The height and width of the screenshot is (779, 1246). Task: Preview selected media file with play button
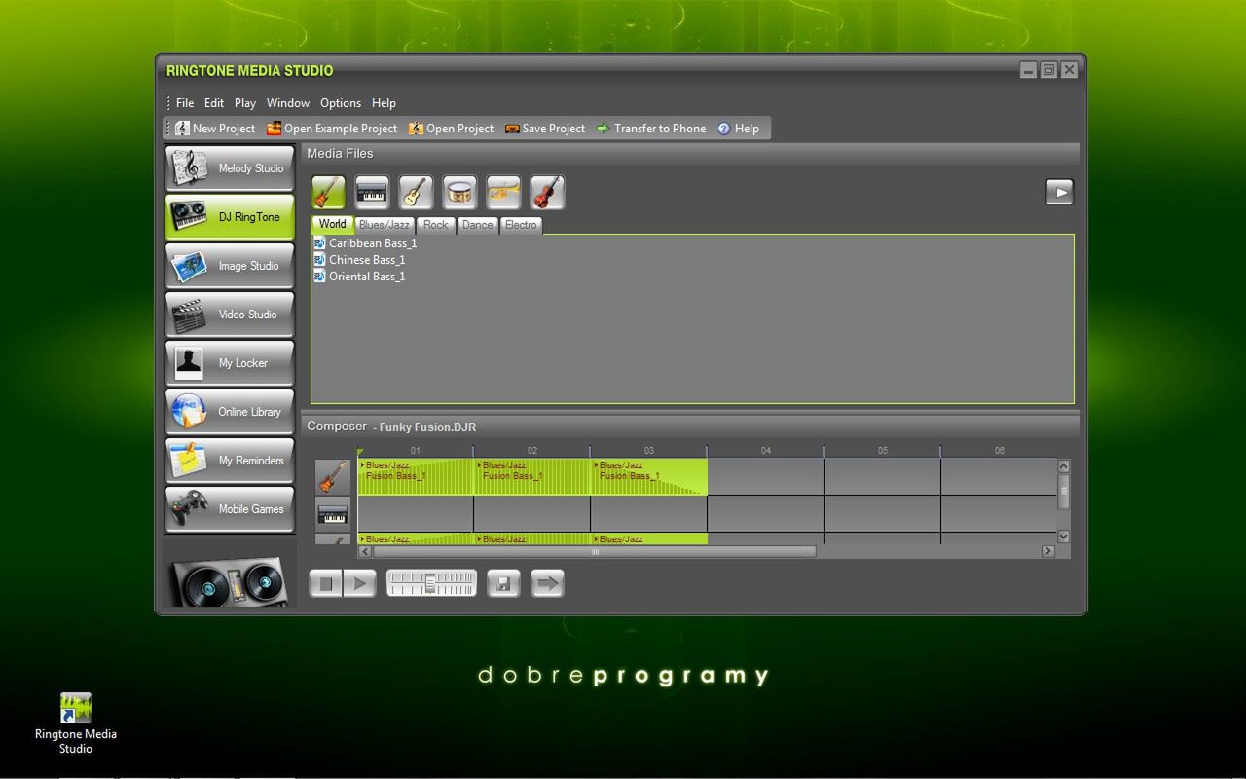[1060, 192]
